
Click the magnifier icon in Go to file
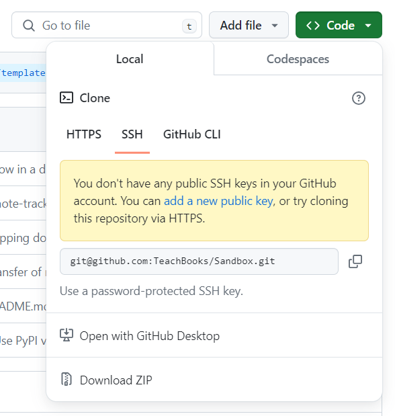point(29,26)
